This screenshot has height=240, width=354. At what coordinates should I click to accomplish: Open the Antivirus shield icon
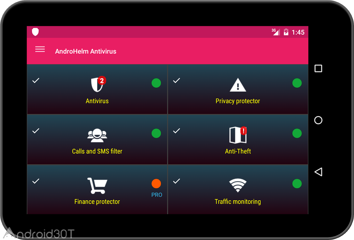pyautogui.click(x=98, y=84)
